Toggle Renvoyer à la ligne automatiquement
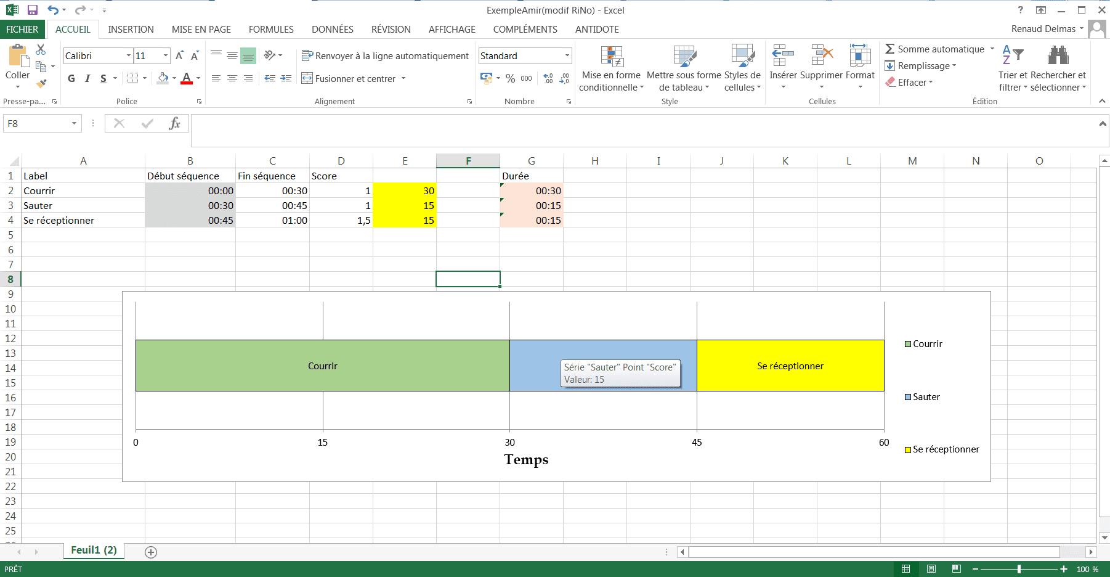This screenshot has width=1110, height=577. pos(385,55)
